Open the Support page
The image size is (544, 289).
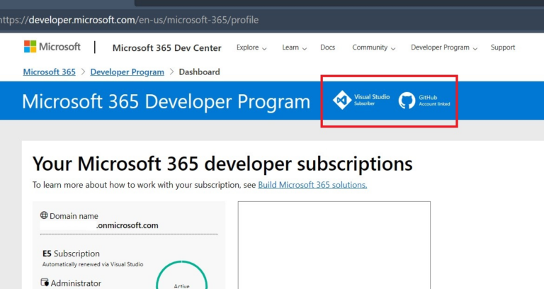pyautogui.click(x=503, y=47)
